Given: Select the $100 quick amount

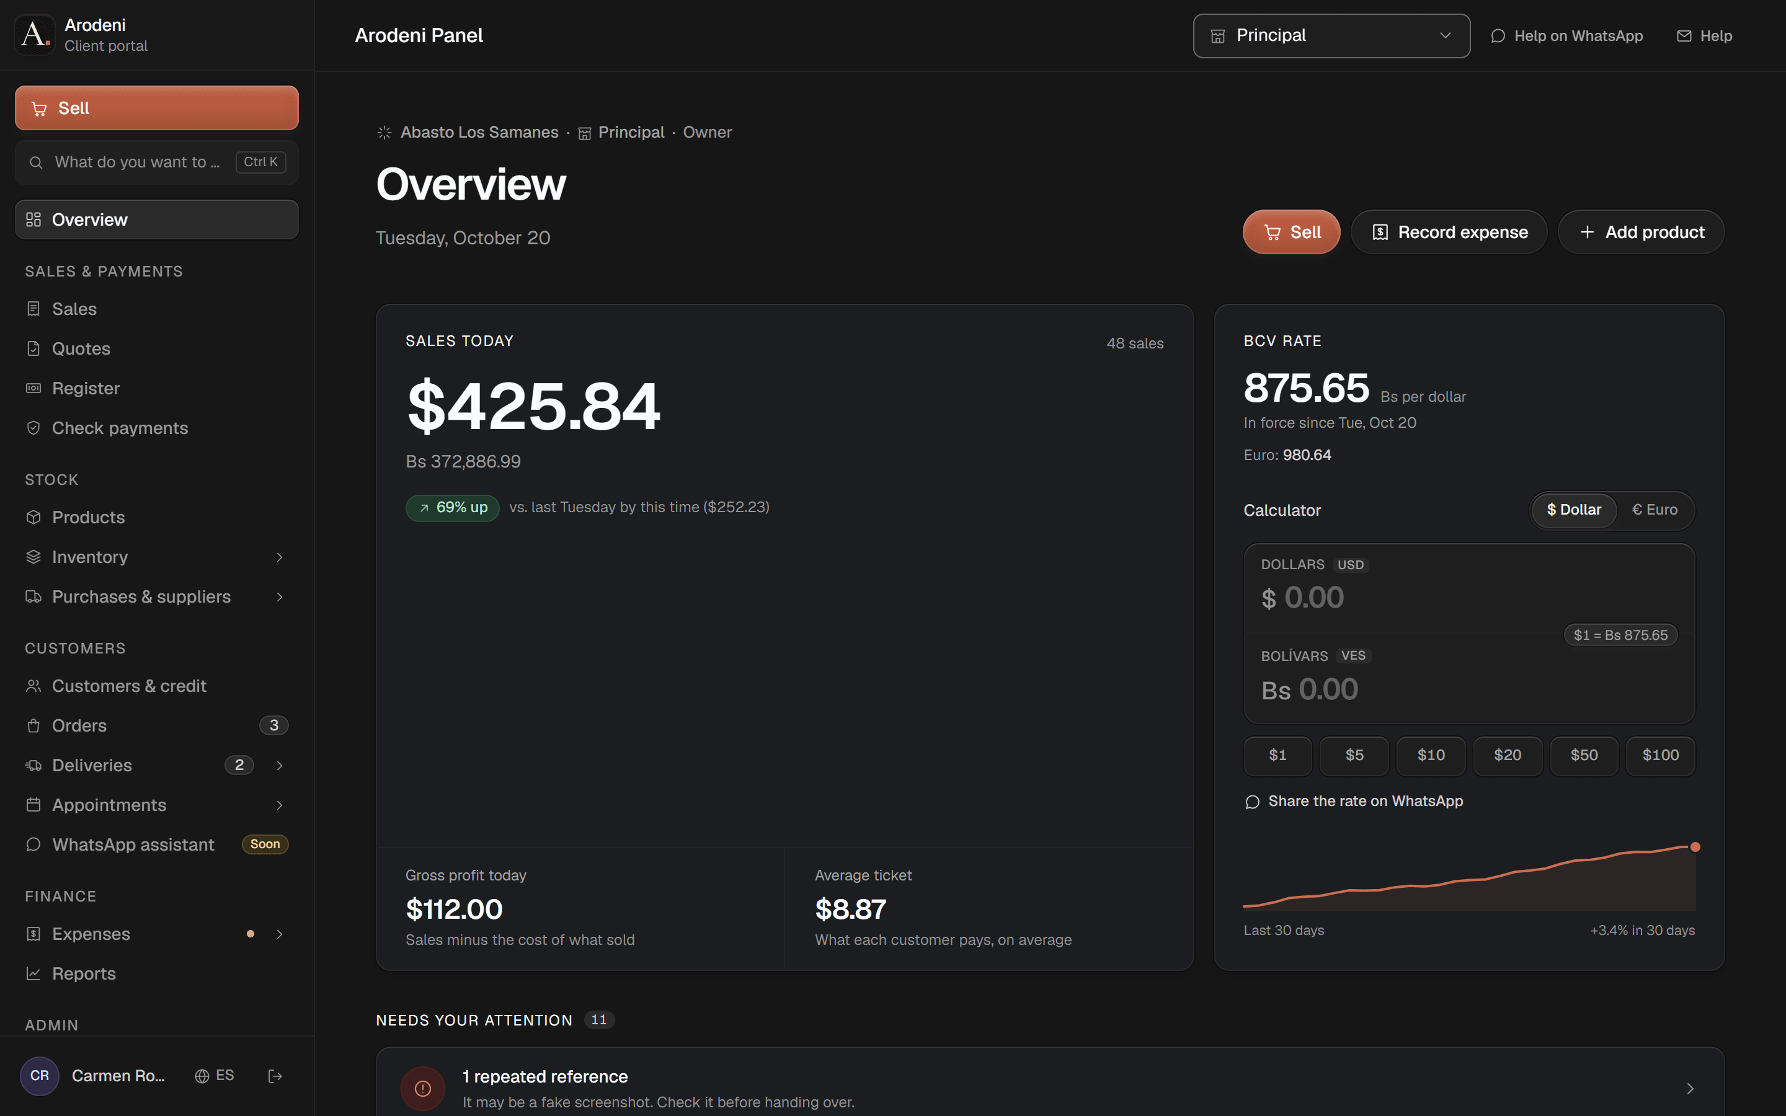Looking at the screenshot, I should tap(1661, 755).
